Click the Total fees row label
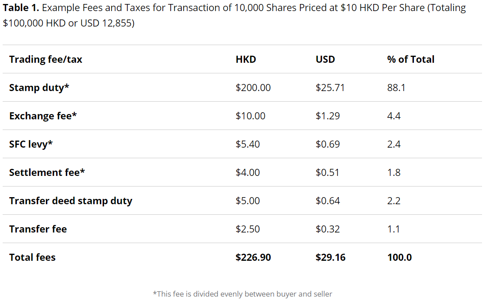 pyautogui.click(x=32, y=257)
